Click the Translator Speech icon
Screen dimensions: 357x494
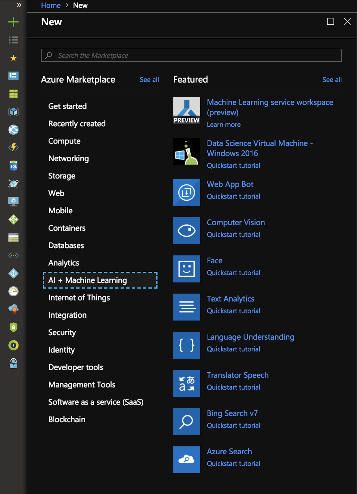(186, 383)
